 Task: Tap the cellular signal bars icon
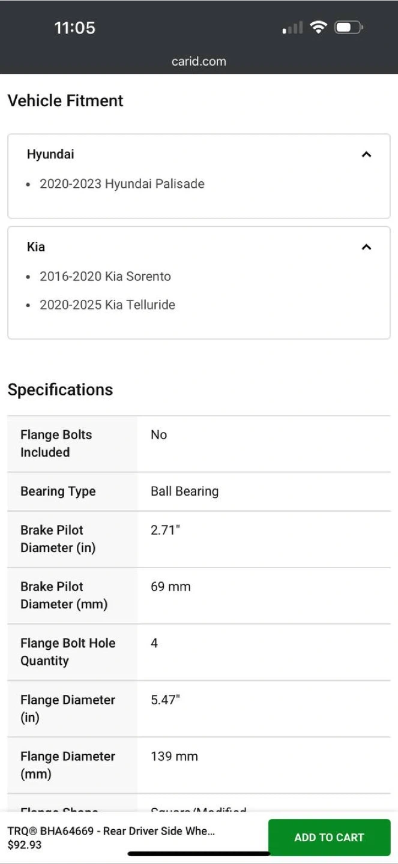click(292, 28)
